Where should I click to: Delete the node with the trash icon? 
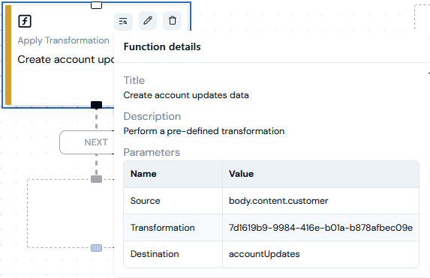pyautogui.click(x=172, y=20)
